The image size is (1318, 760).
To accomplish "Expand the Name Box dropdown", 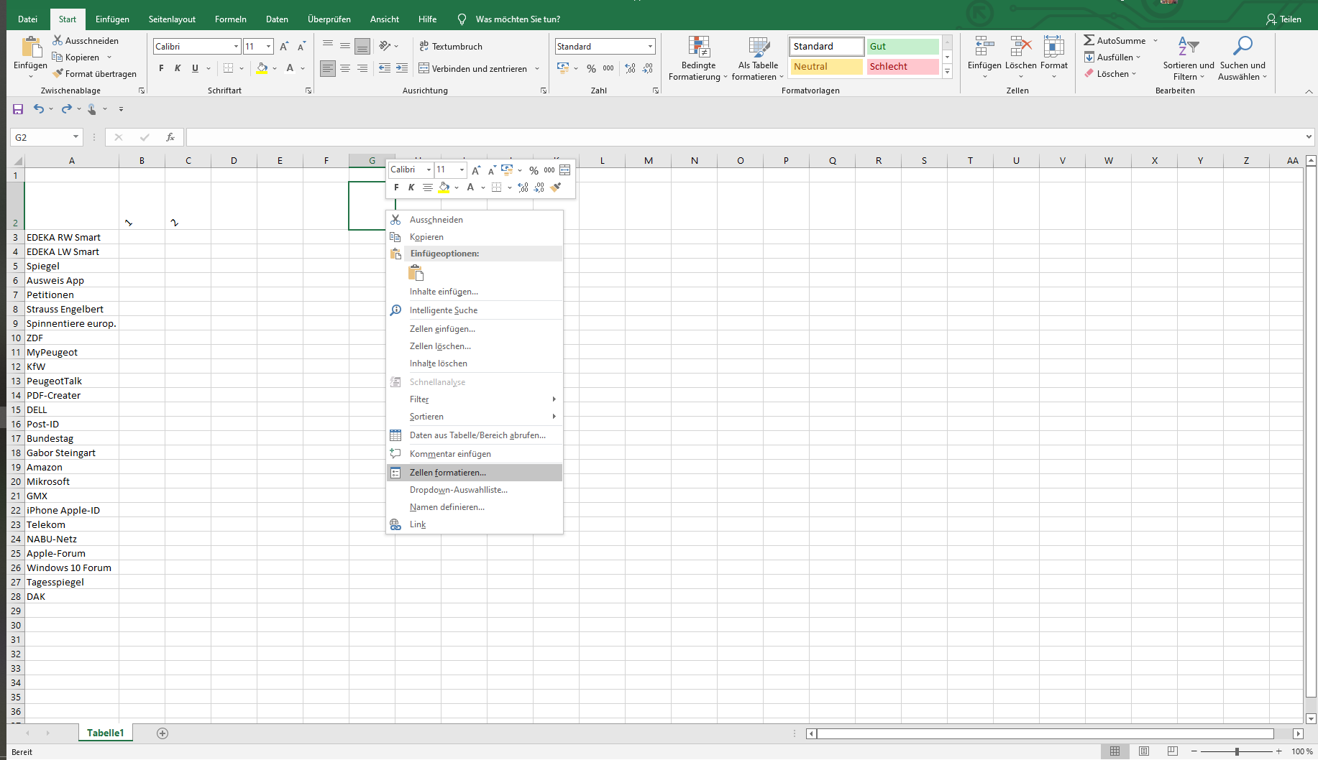I will 75,137.
